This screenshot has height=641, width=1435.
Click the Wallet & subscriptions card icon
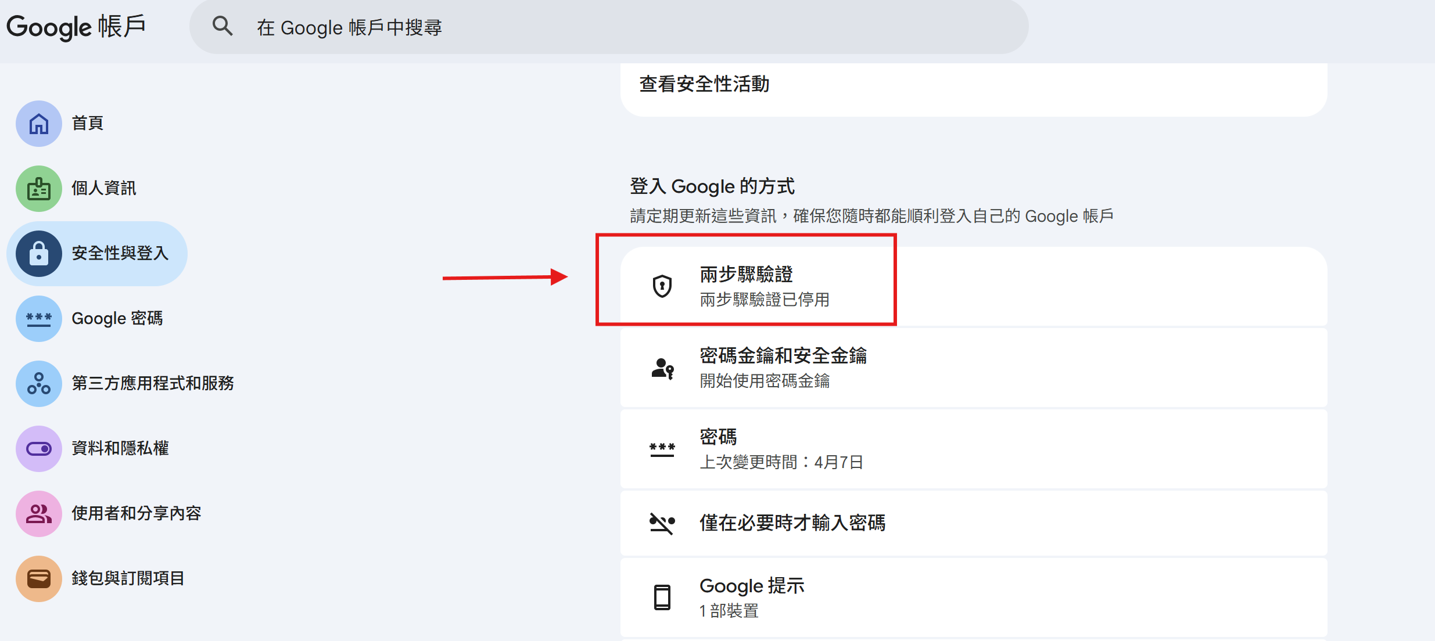click(x=39, y=579)
